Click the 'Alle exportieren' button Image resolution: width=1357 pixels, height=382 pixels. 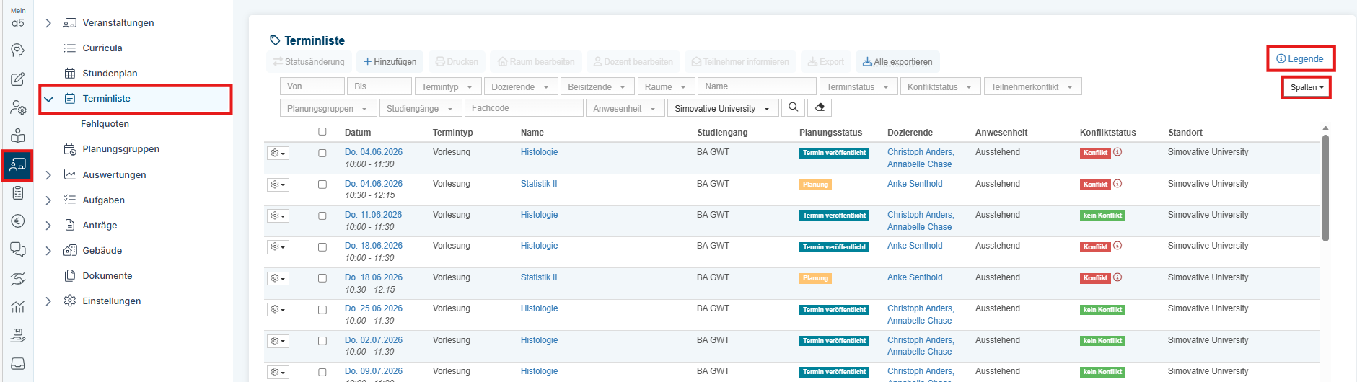(897, 62)
